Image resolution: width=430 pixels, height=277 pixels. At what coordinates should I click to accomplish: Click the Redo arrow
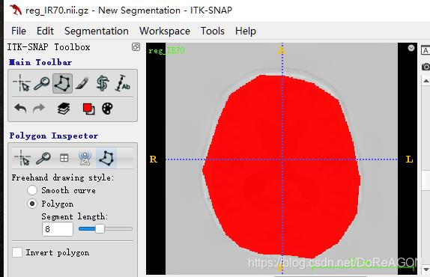click(x=39, y=109)
